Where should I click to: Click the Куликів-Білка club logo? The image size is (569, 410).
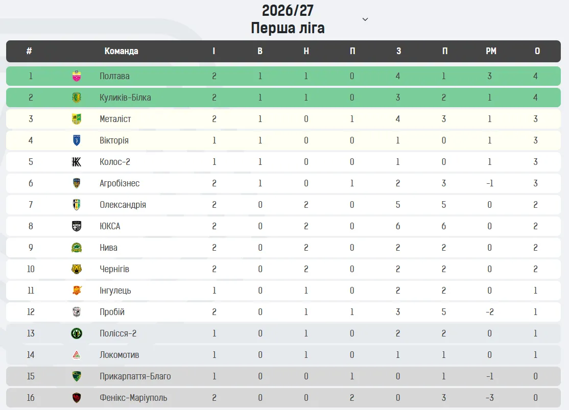pyautogui.click(x=77, y=98)
